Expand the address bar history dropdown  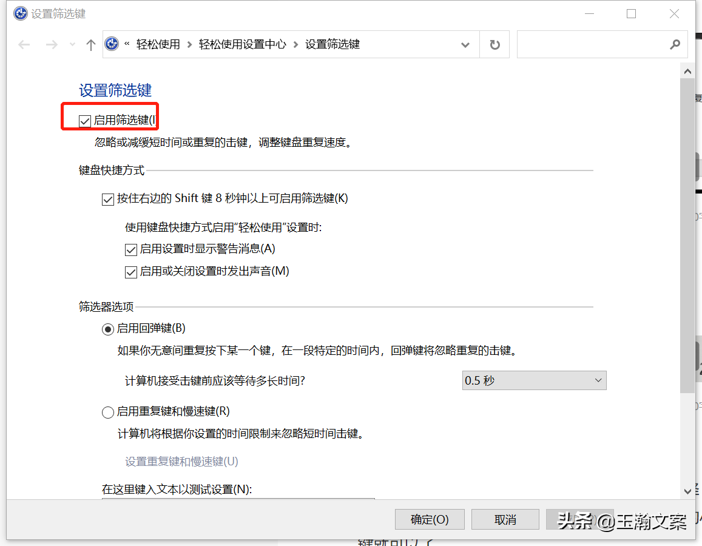click(465, 44)
